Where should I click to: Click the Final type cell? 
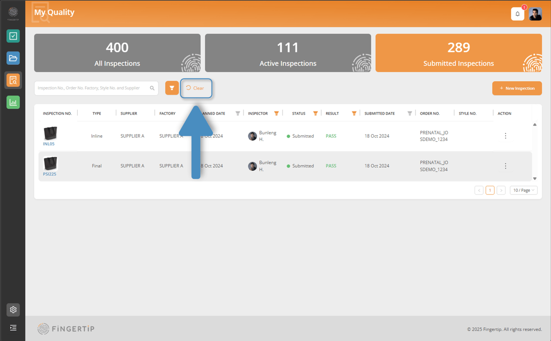tap(97, 166)
